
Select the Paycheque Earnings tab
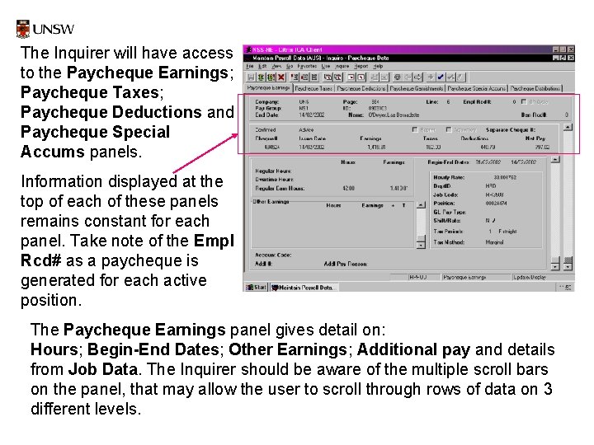point(268,88)
